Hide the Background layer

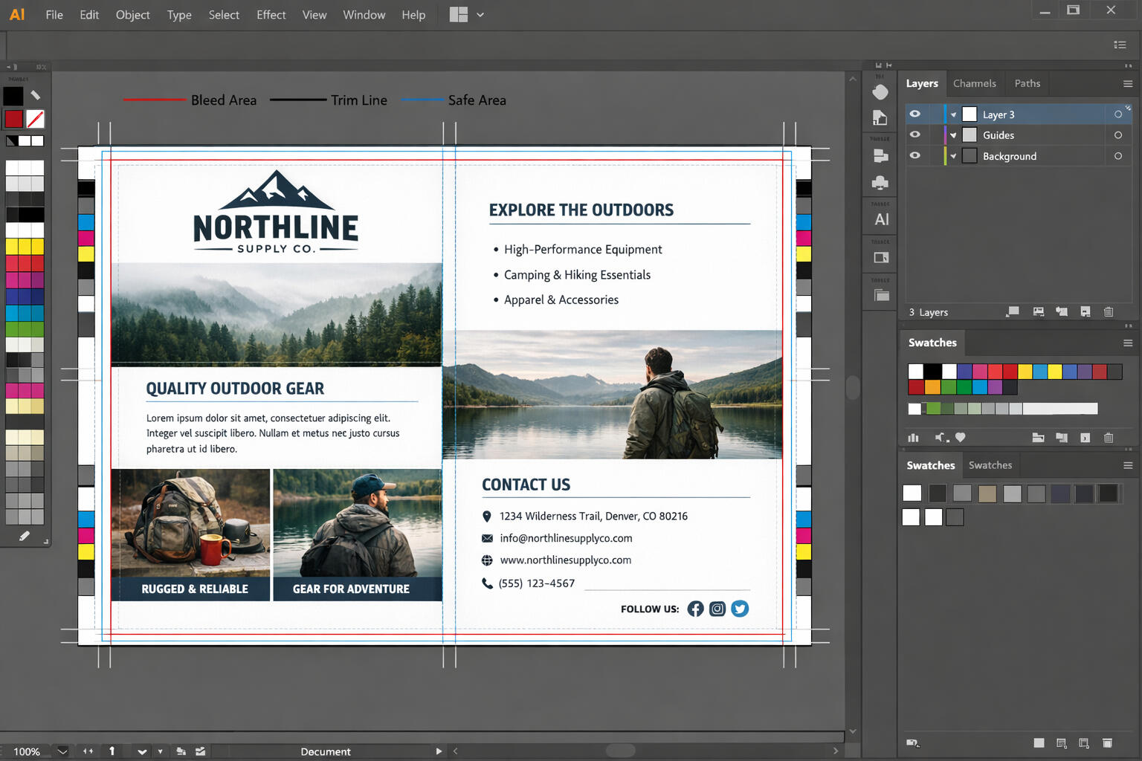(x=914, y=156)
